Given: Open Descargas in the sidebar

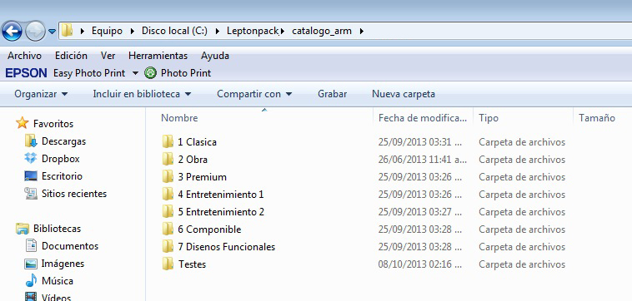Looking at the screenshot, I should 63,141.
